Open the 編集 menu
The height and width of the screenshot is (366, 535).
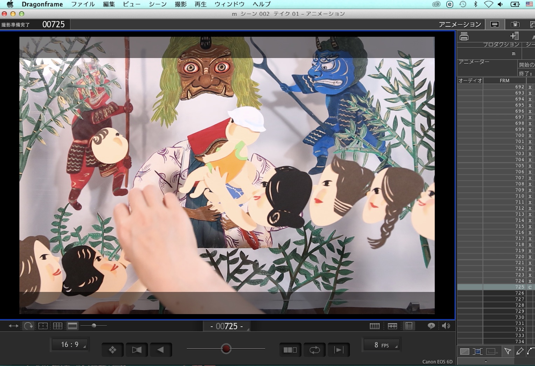coord(109,4)
